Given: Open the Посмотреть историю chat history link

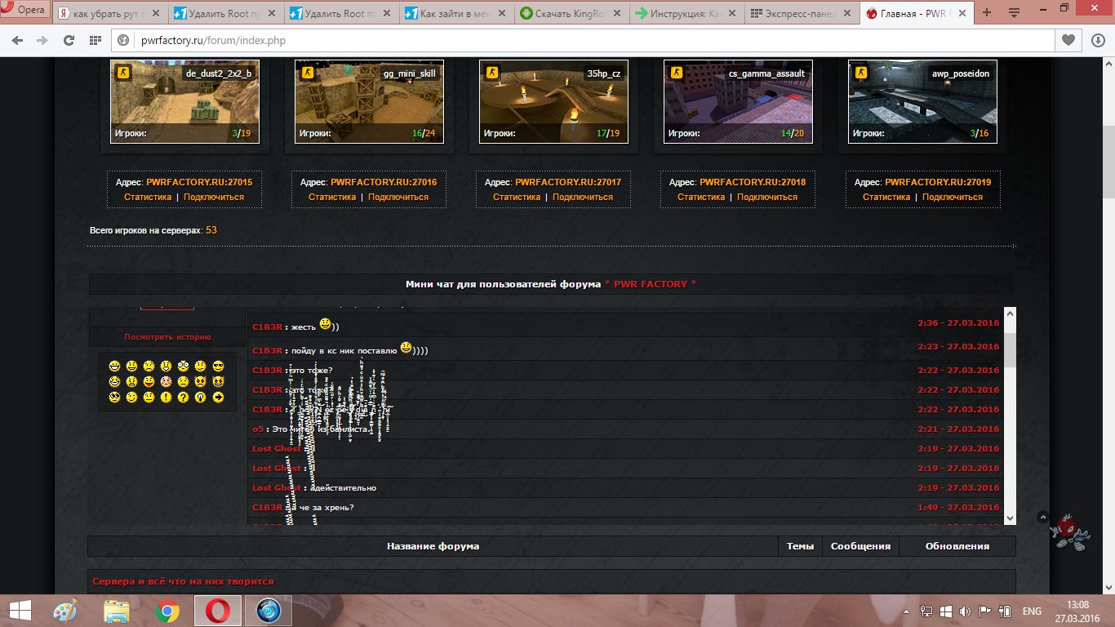Looking at the screenshot, I should (x=167, y=336).
